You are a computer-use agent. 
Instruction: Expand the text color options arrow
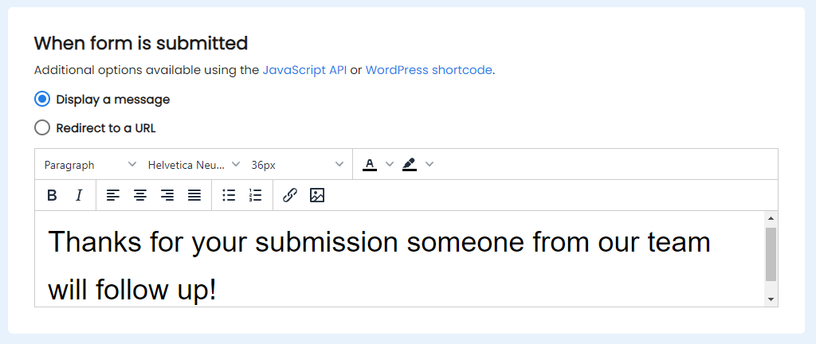(x=389, y=164)
